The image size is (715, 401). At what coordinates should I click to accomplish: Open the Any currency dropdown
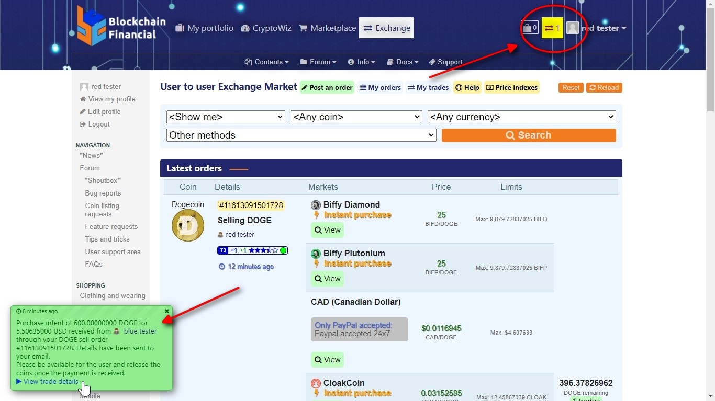(x=521, y=117)
